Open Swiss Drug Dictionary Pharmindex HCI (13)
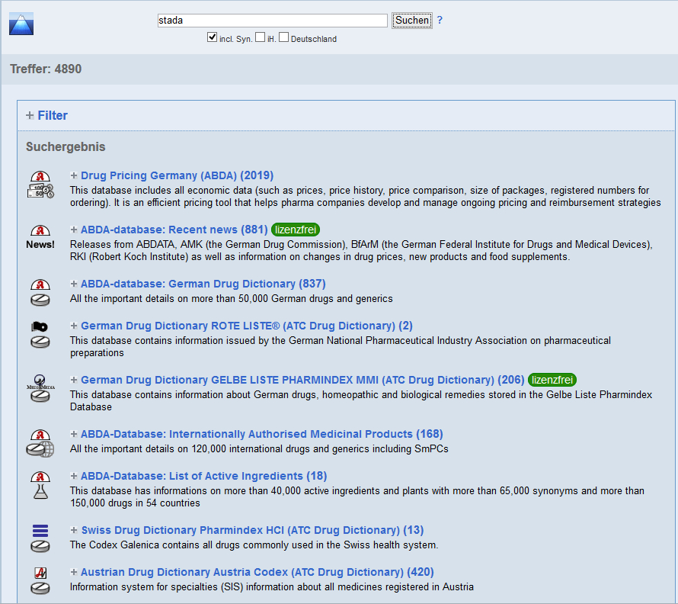The image size is (678, 604). click(252, 530)
